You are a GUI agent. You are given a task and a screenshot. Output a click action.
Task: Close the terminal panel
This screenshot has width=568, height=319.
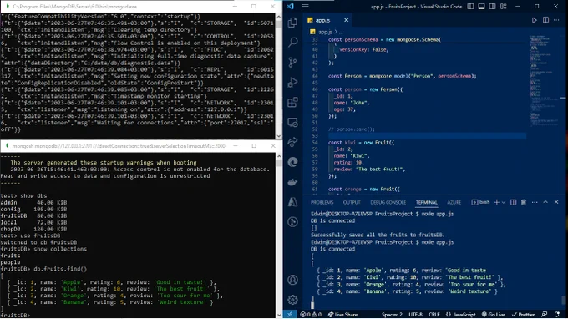pyautogui.click(x=556, y=202)
